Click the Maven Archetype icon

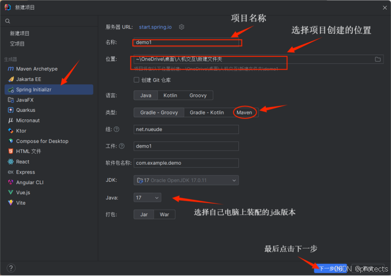click(11, 69)
